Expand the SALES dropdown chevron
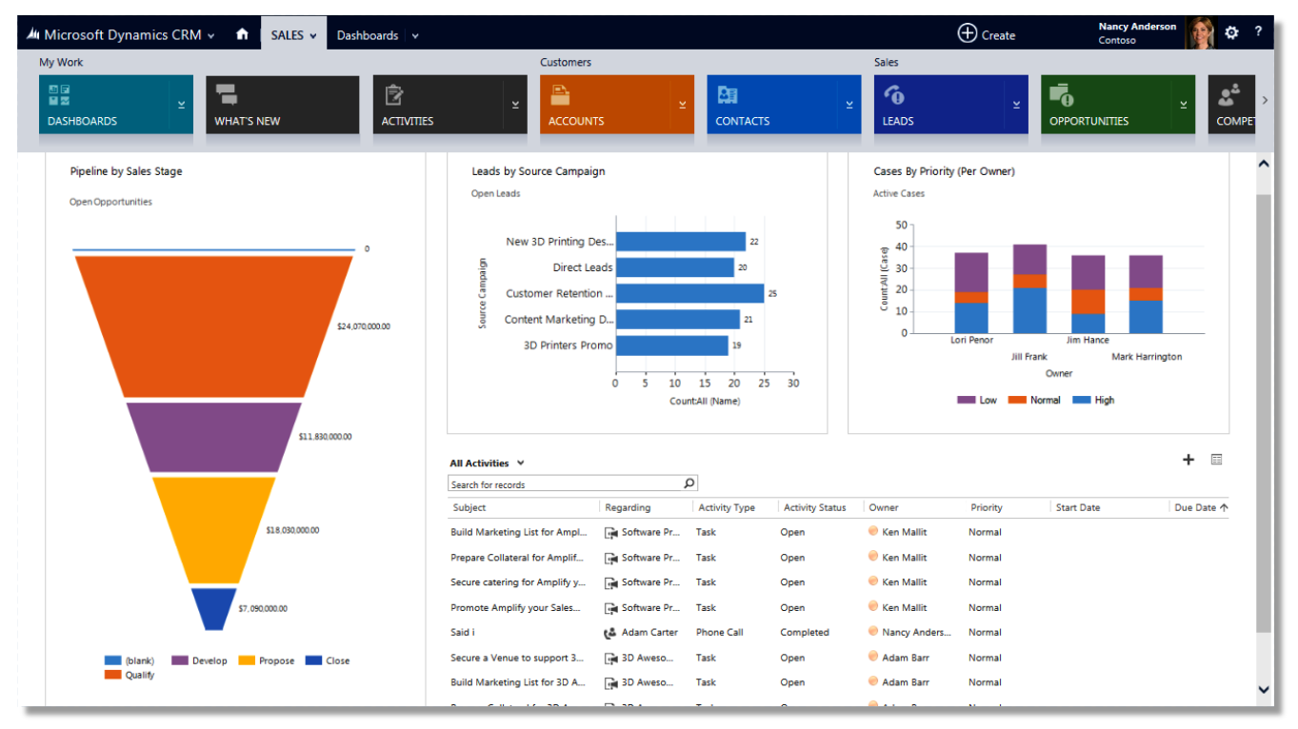Viewport: 1298px width, 729px height. click(x=313, y=34)
